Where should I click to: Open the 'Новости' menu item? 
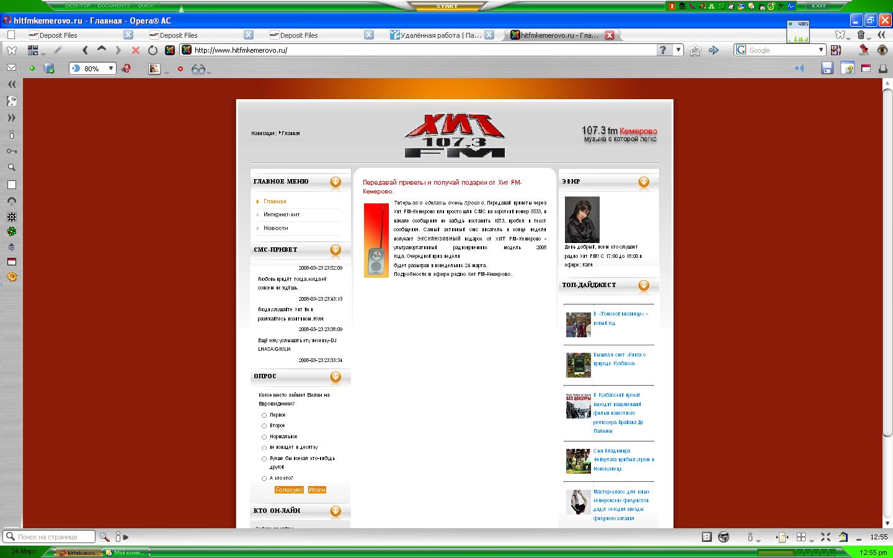point(276,228)
